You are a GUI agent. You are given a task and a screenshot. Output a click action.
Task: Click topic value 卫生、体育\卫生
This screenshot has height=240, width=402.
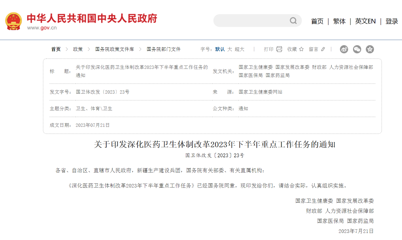coord(94,109)
